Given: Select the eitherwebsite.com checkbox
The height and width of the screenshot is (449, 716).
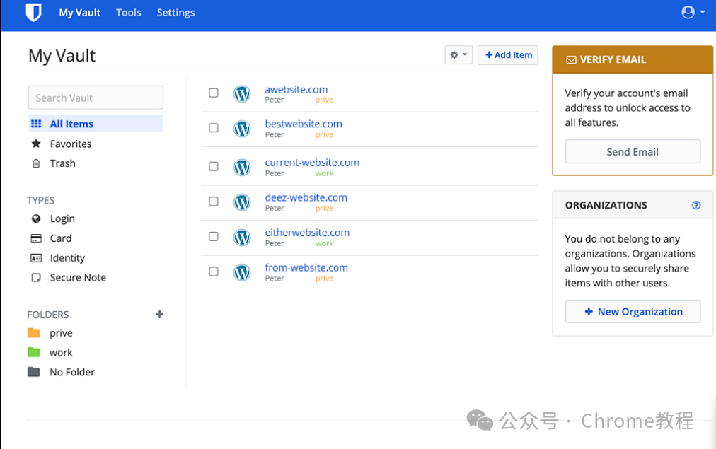Looking at the screenshot, I should 213,236.
